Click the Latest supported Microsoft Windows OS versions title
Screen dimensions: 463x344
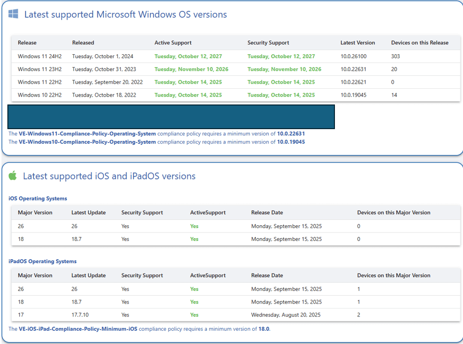tap(126, 15)
